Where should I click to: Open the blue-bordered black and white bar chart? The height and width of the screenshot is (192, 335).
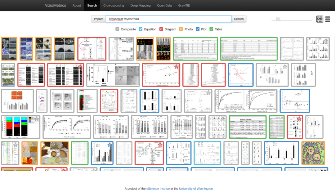pos(149,101)
